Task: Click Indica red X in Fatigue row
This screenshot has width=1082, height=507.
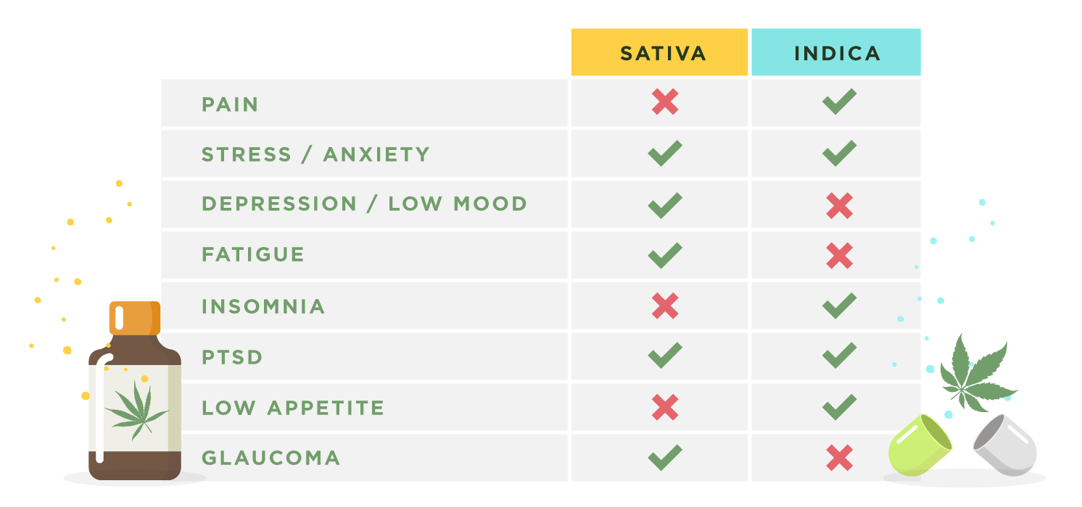Action: point(839,255)
